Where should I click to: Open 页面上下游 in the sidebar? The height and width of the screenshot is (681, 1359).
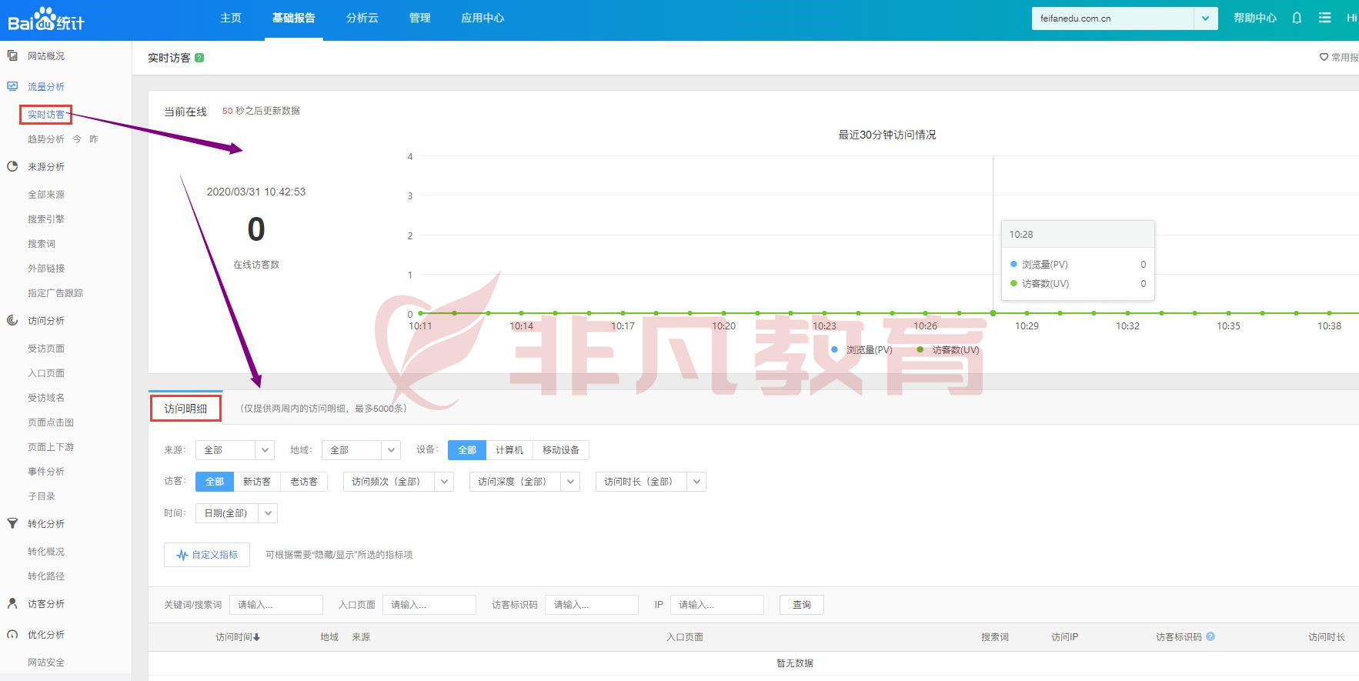tap(51, 447)
